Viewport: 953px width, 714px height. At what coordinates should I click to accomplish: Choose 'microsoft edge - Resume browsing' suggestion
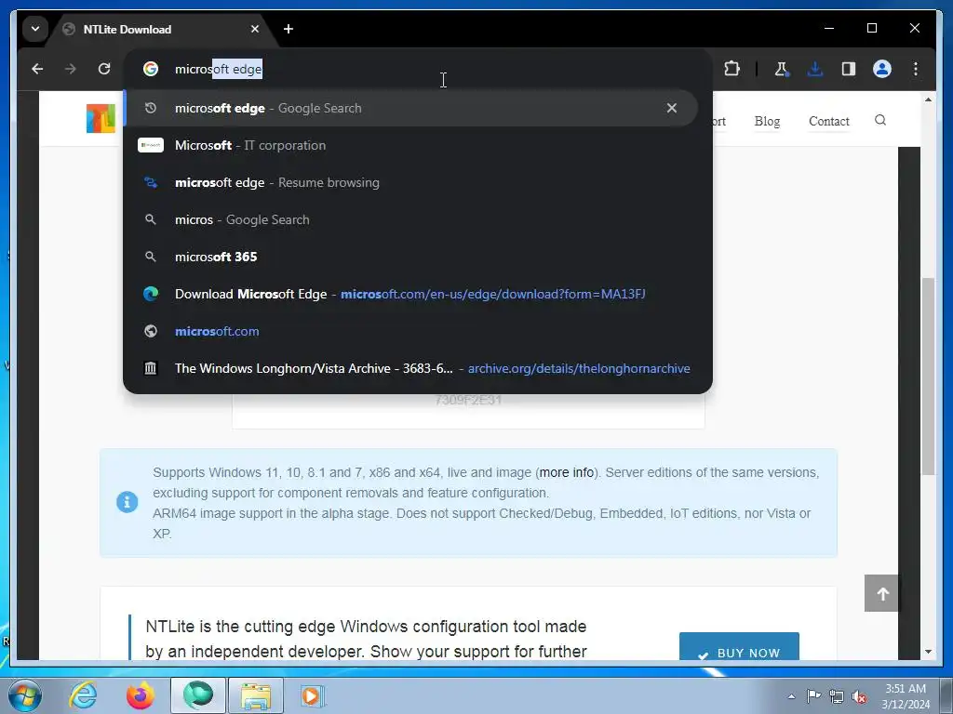pos(410,183)
